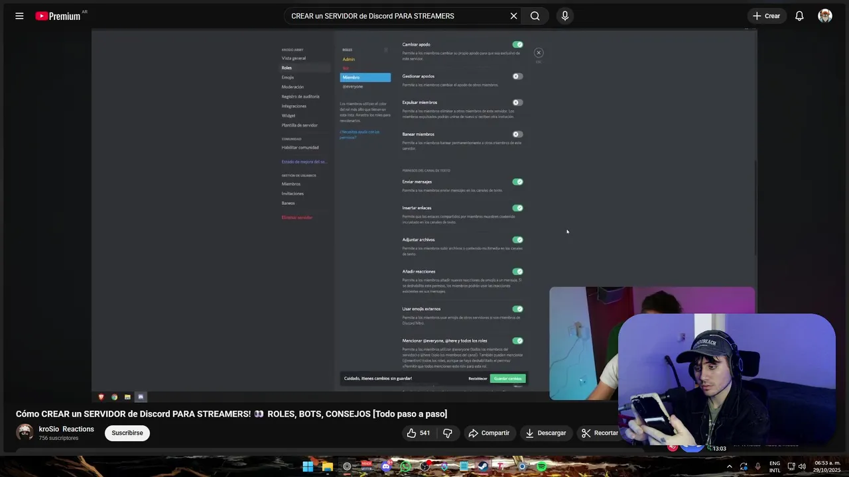Open the kroSio Reactions channel name

pyautogui.click(x=66, y=429)
